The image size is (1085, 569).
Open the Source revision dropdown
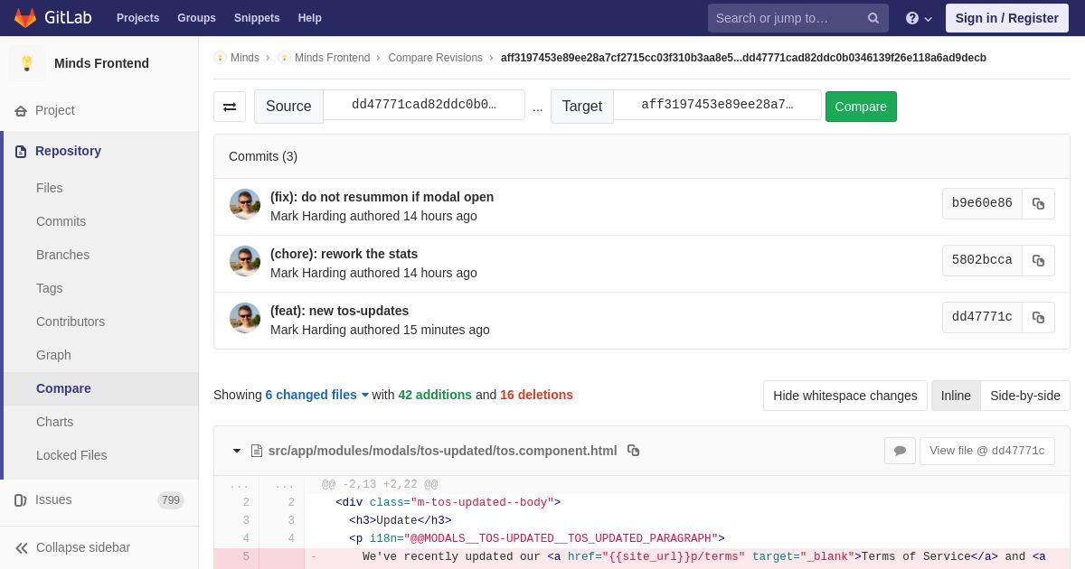point(424,105)
